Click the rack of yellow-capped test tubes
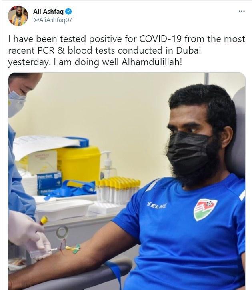Viewport: 252px width, 290px height. click(x=118, y=190)
